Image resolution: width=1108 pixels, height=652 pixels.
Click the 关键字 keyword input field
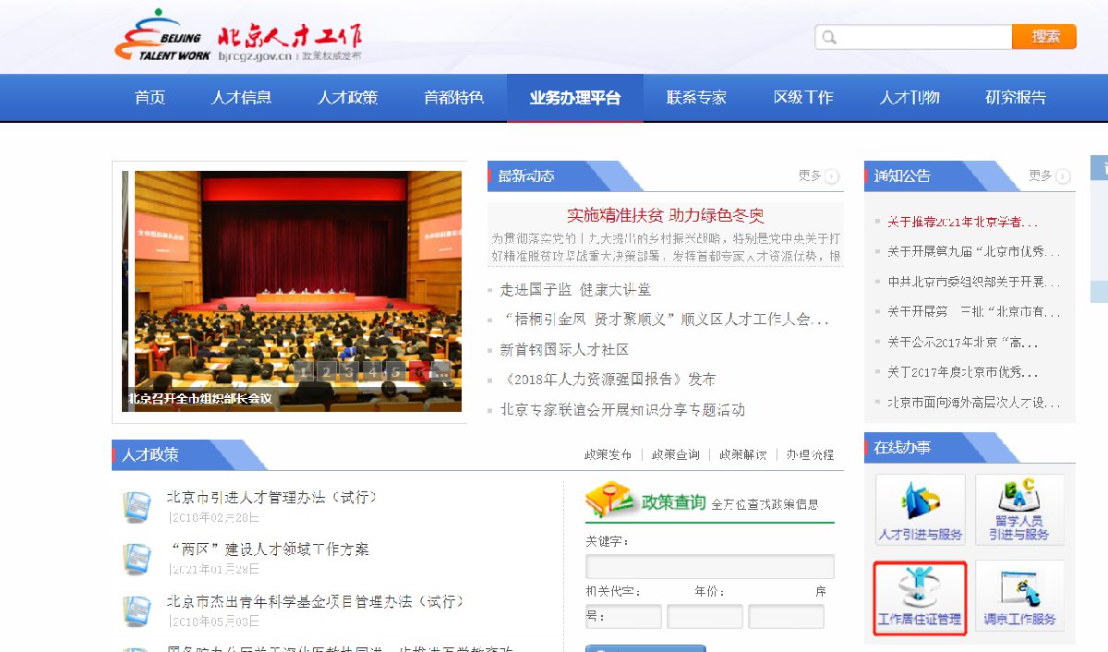point(709,566)
